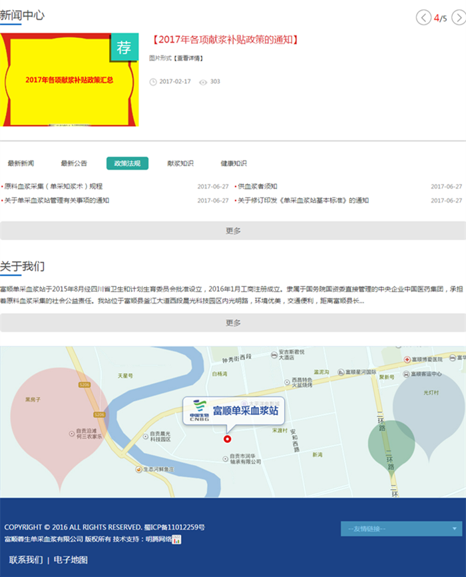The height and width of the screenshot is (577, 466).
Task: Click the 联系我们 footer link
Action: coord(25,560)
